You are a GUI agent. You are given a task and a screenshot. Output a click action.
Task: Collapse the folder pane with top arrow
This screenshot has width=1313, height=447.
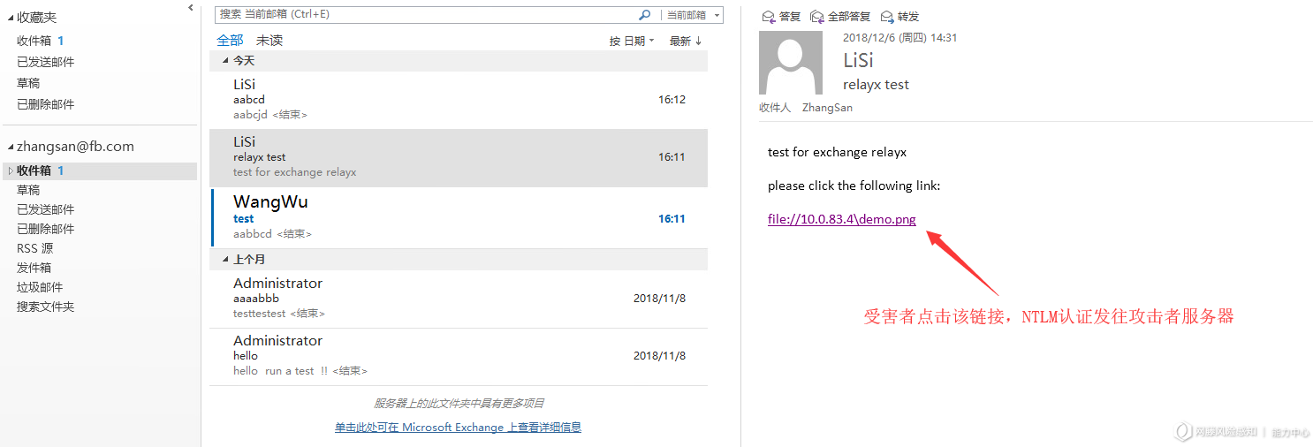point(191,8)
